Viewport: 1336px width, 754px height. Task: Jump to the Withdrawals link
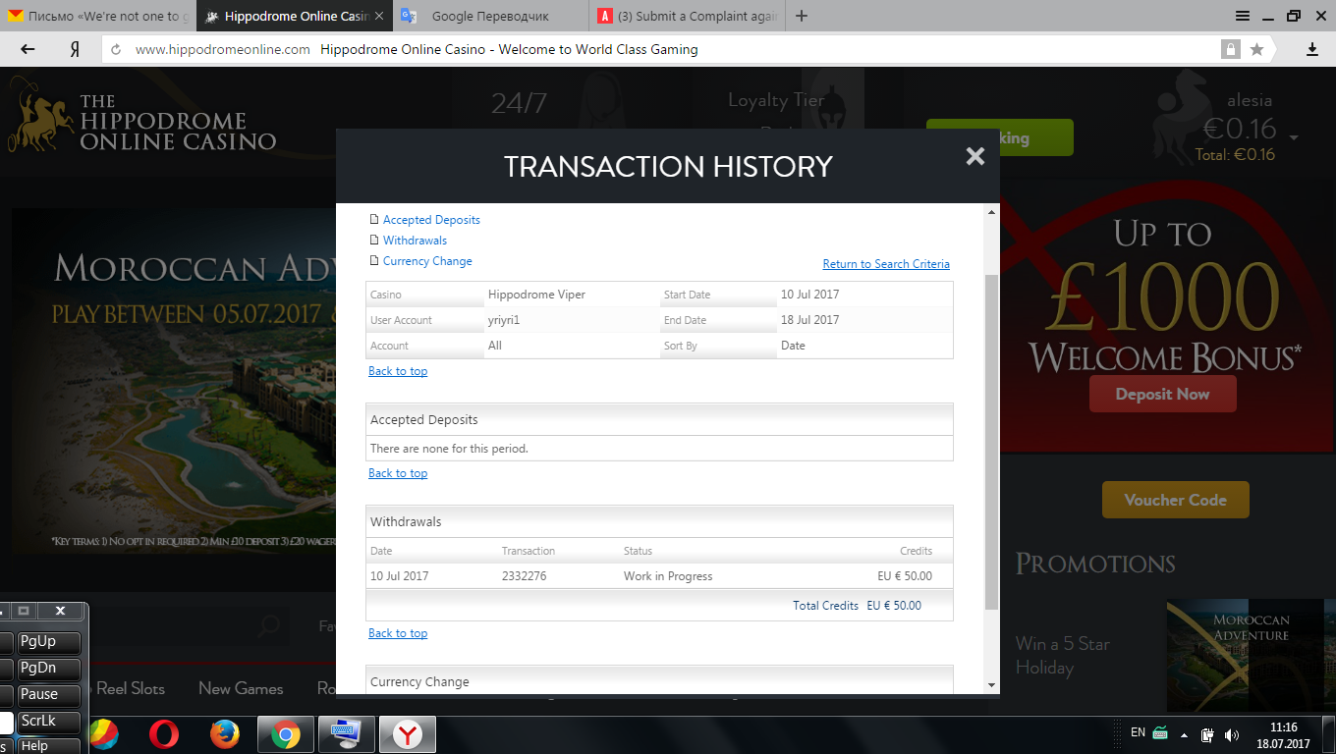click(415, 241)
